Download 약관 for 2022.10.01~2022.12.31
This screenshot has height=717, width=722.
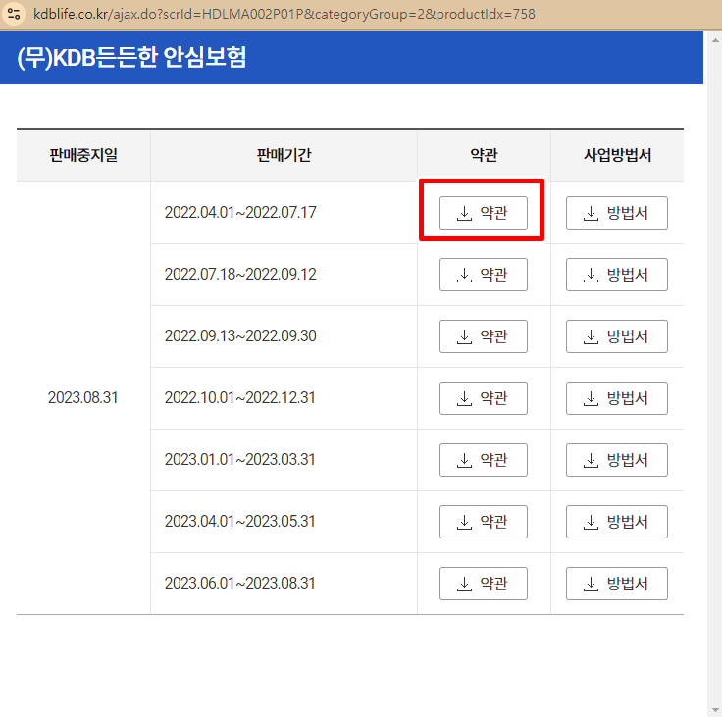click(483, 398)
